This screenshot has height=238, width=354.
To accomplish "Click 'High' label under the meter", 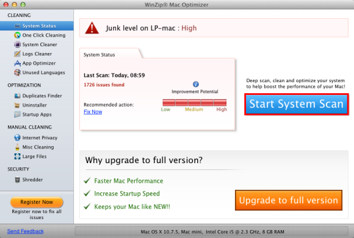I will click(x=222, y=110).
